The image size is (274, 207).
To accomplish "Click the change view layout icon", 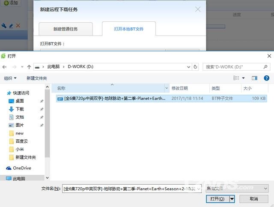I will [x=236, y=78].
